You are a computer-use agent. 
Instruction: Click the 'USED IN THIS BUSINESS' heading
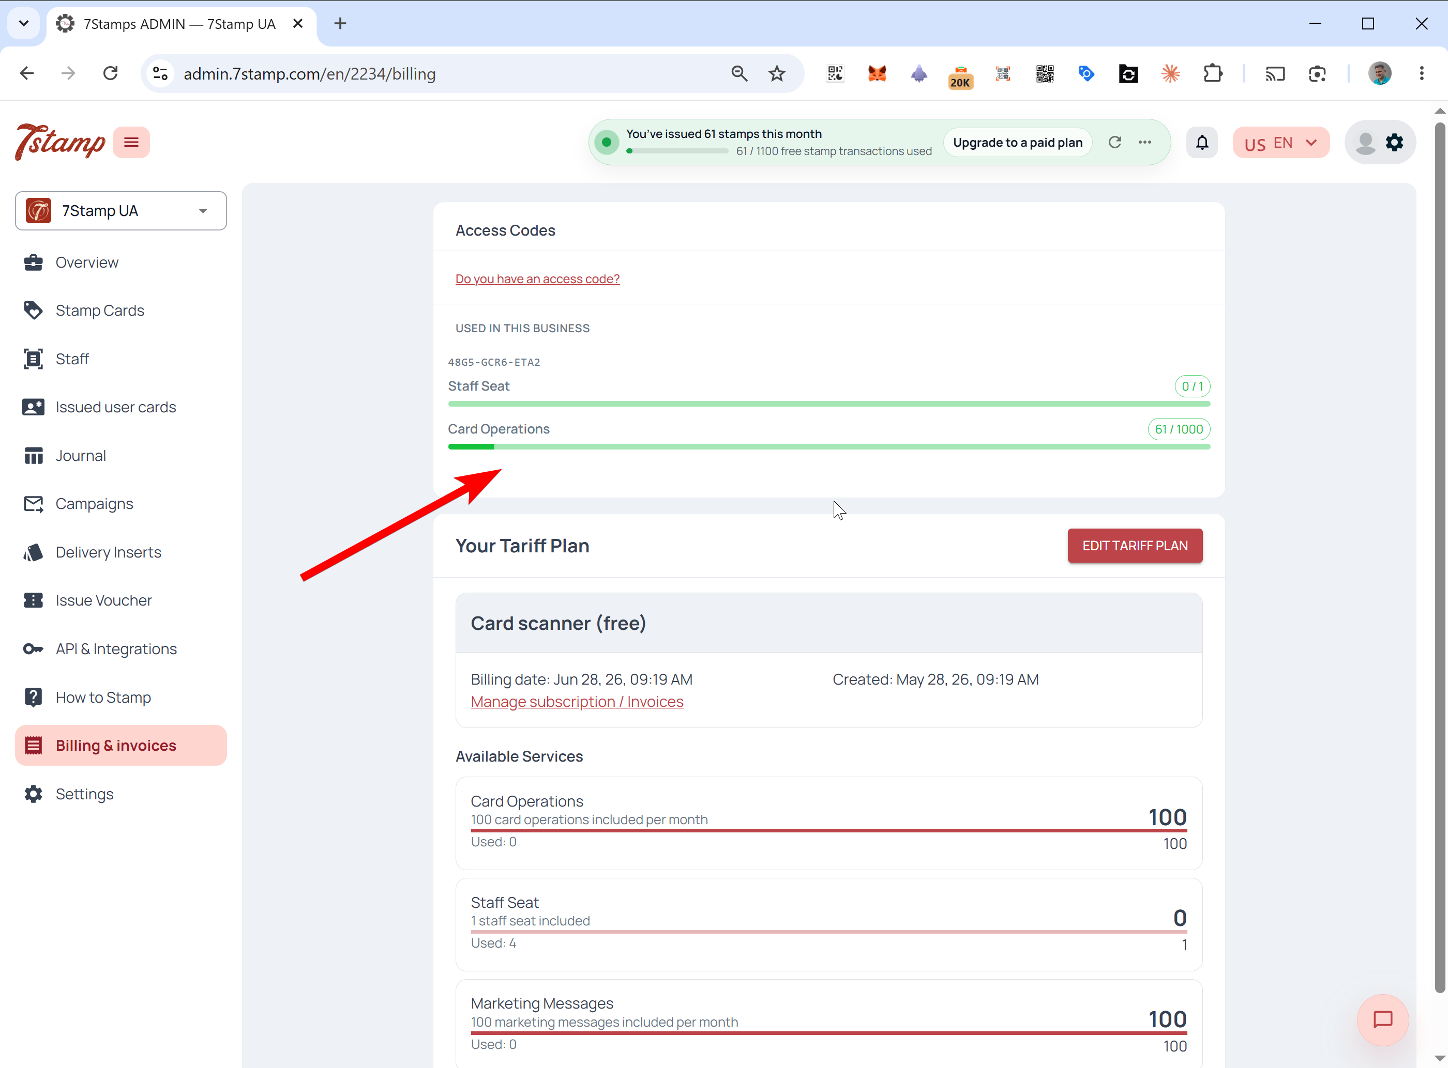[522, 329]
